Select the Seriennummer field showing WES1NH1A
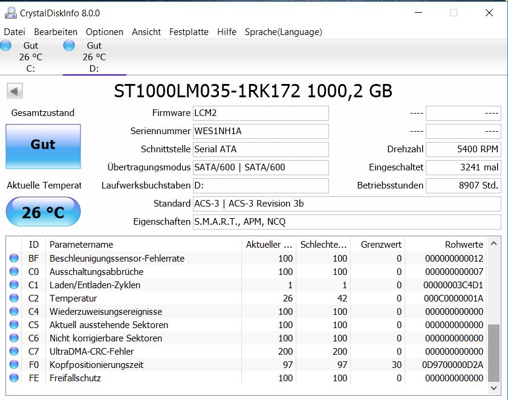508x400 pixels. (260, 131)
